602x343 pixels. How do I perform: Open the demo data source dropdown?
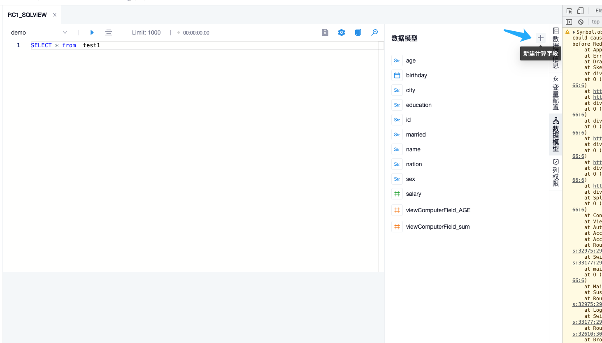[39, 32]
